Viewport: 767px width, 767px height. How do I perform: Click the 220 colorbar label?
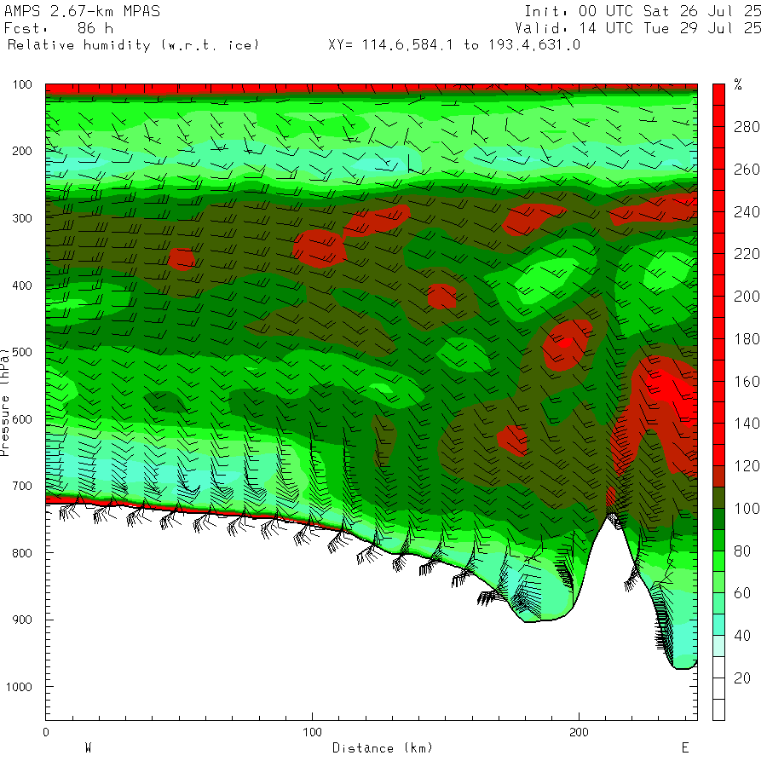(747, 254)
